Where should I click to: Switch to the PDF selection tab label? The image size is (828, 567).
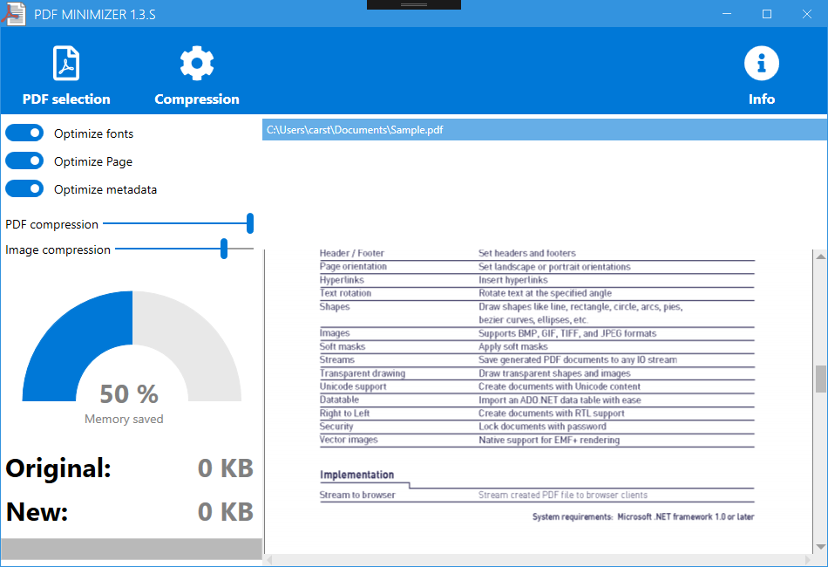(66, 99)
